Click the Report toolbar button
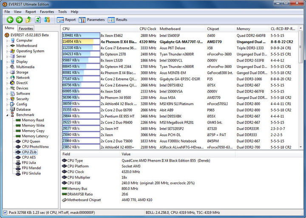This screenshot has width=306, height=218. click(x=66, y=20)
